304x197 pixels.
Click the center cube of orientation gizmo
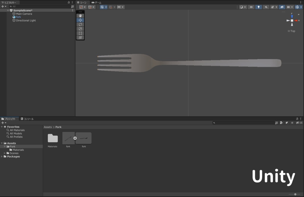coord(292,21)
